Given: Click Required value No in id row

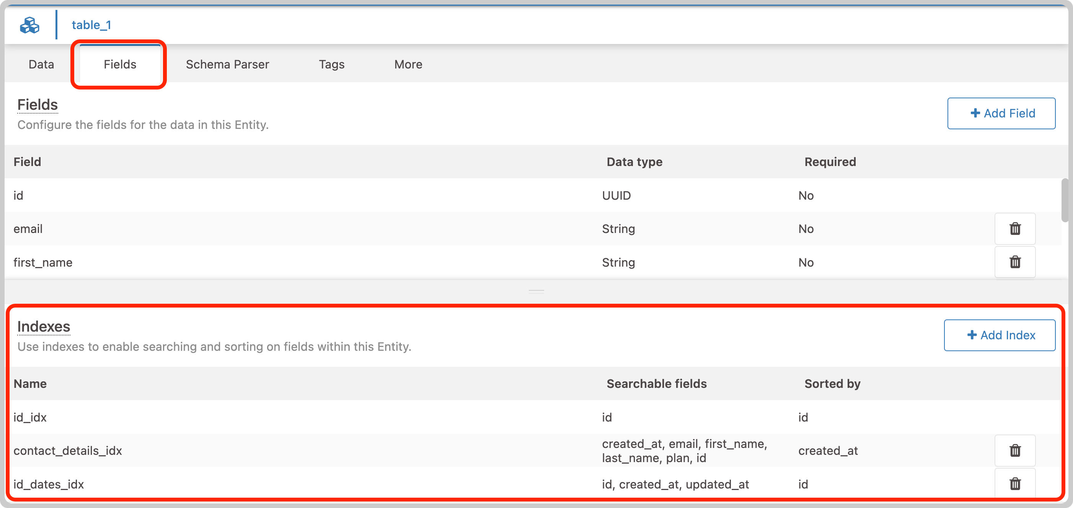Looking at the screenshot, I should 806,195.
